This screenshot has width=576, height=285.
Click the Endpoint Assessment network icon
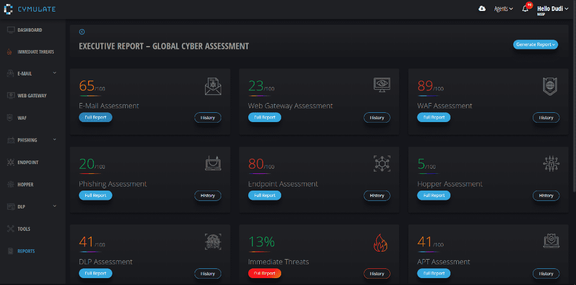coord(382,164)
